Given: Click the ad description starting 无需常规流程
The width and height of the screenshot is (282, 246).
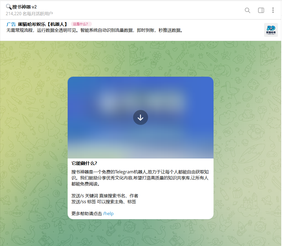Looking at the screenshot, I should [95, 30].
